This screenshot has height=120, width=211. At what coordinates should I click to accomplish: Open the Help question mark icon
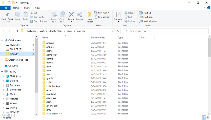pyautogui.click(x=209, y=8)
